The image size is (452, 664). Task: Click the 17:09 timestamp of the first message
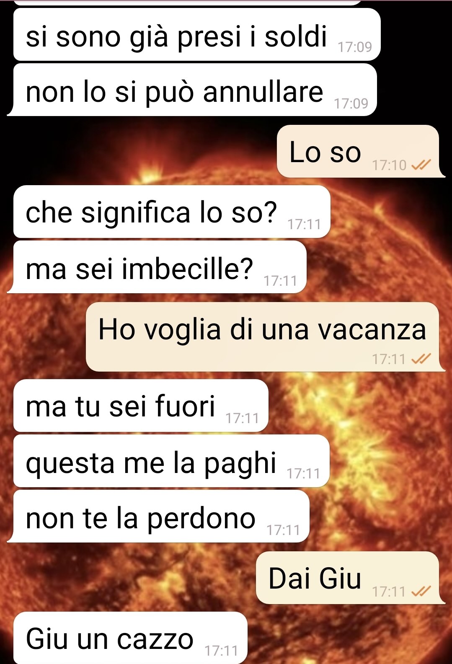pyautogui.click(x=355, y=47)
